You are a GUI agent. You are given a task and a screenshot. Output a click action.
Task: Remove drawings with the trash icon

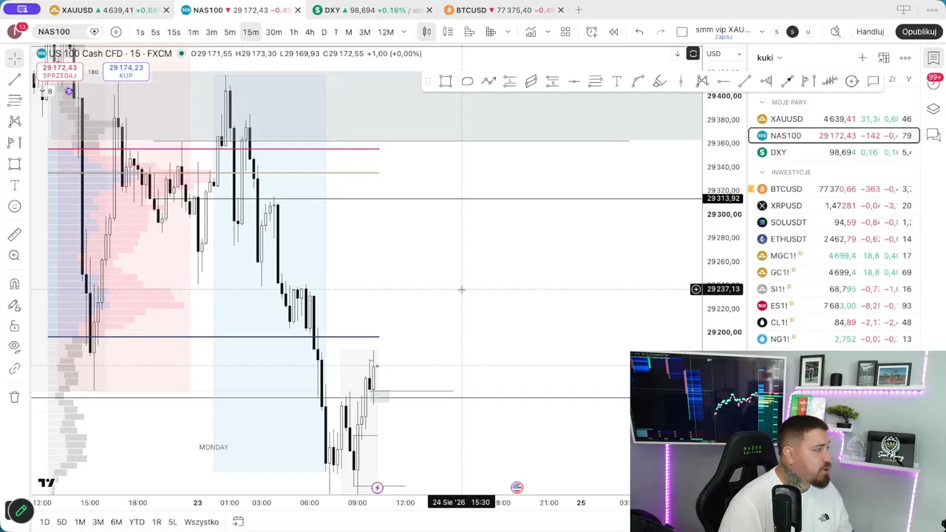pos(15,398)
